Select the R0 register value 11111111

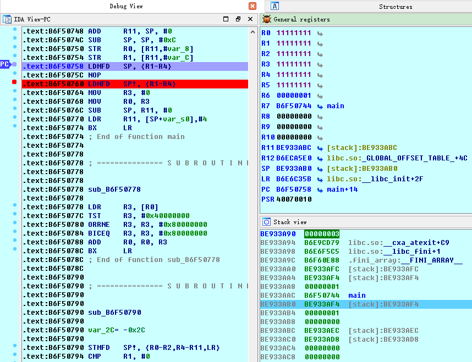click(294, 33)
